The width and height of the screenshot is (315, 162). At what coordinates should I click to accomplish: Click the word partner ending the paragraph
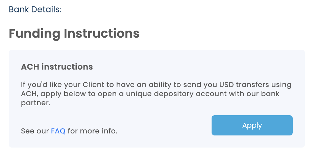(35, 103)
